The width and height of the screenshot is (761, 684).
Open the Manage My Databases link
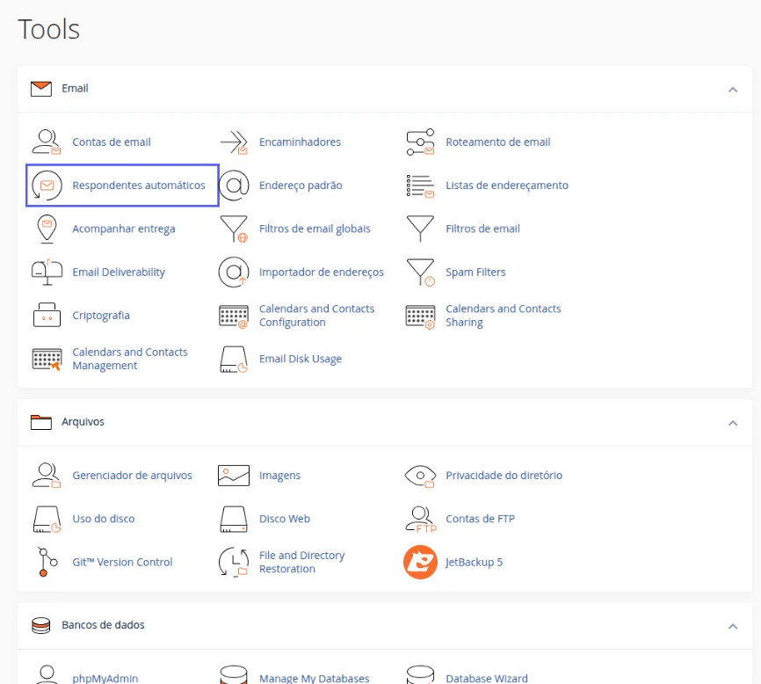click(x=315, y=678)
